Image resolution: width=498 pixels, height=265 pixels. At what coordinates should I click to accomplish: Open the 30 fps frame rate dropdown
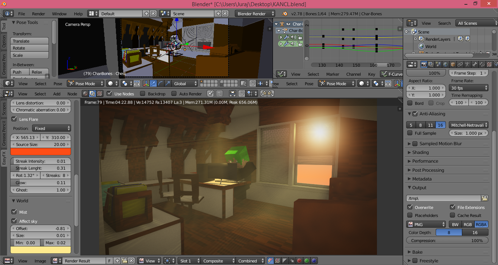[x=468, y=88]
